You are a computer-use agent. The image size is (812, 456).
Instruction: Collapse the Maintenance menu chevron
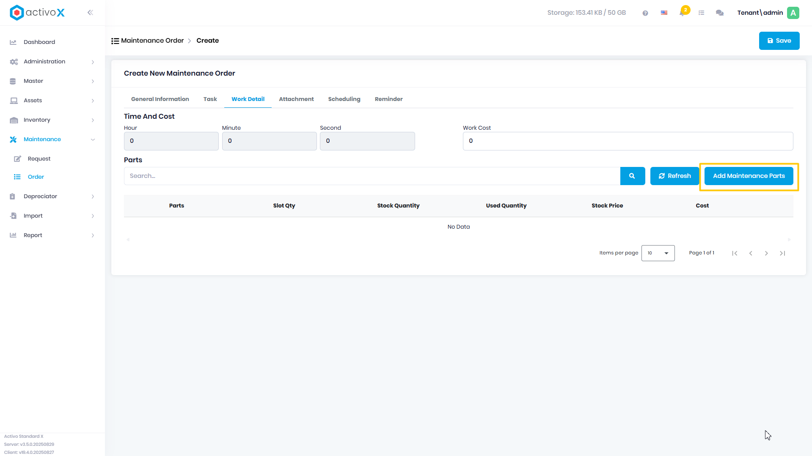coord(93,140)
